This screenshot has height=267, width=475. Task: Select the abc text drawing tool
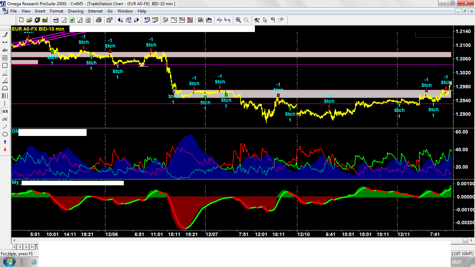click(x=5, y=50)
